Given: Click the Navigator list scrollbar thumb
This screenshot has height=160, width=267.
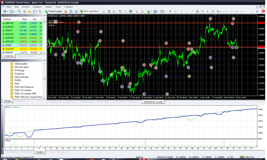Looking at the screenshot, I should pos(44,78).
